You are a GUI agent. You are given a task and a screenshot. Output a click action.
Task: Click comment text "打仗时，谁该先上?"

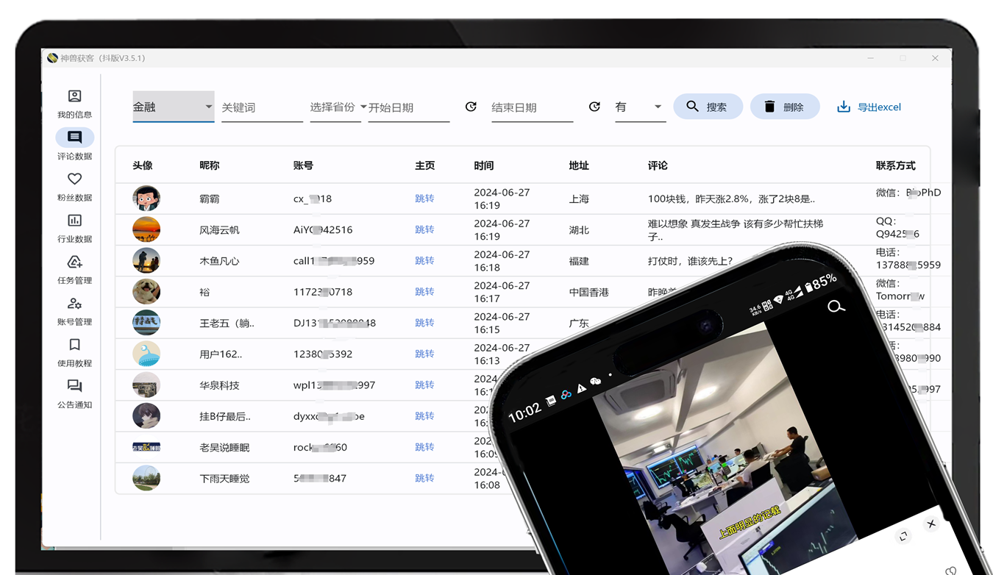point(690,261)
